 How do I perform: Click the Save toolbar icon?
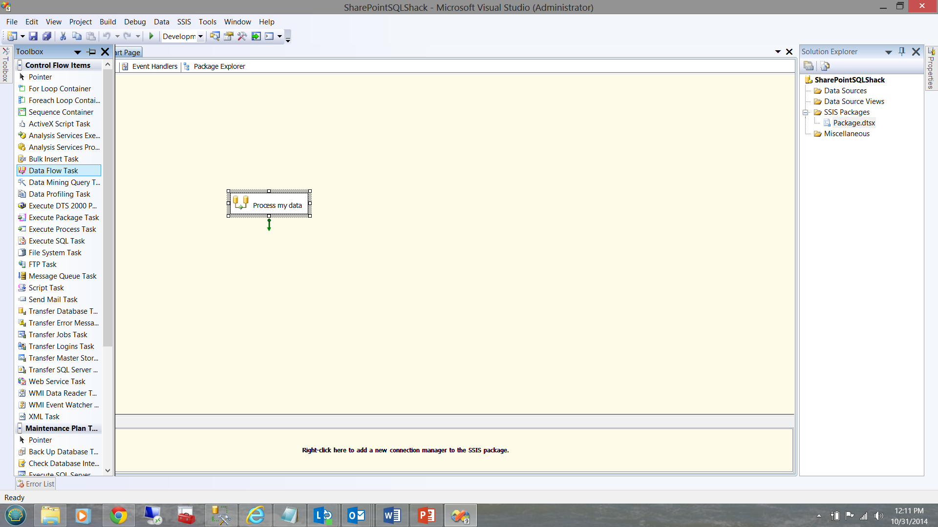point(33,36)
